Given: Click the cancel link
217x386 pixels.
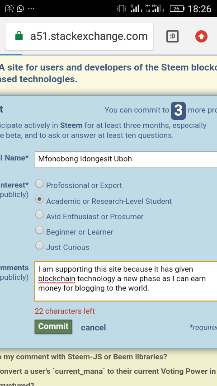Looking at the screenshot, I should click(x=93, y=327).
